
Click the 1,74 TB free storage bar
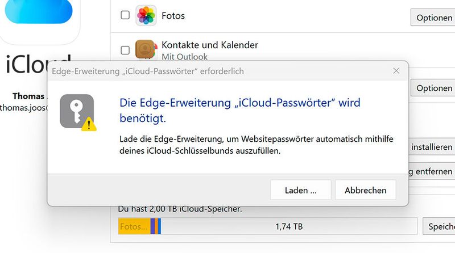click(289, 226)
